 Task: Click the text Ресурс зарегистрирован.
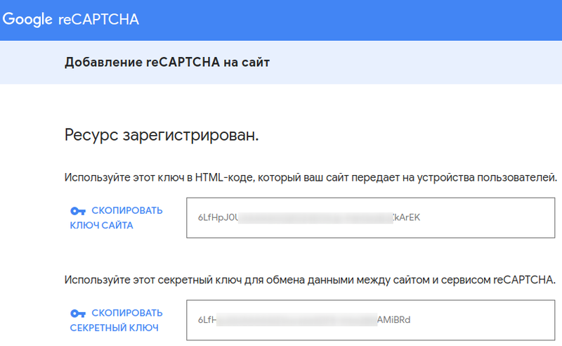162,136
